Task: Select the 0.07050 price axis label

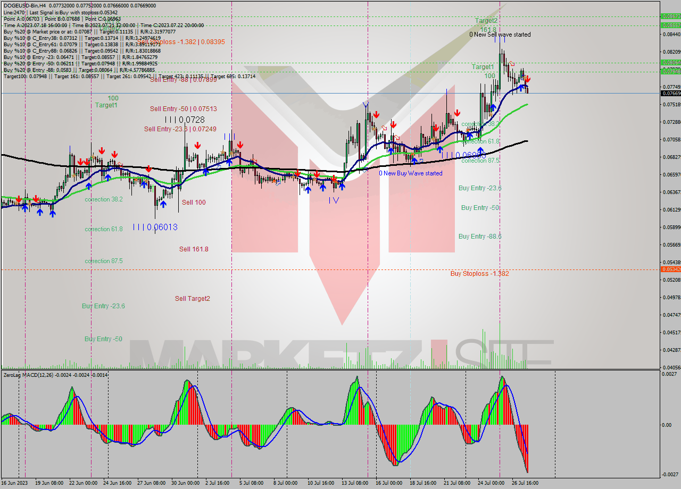Action: (671, 140)
